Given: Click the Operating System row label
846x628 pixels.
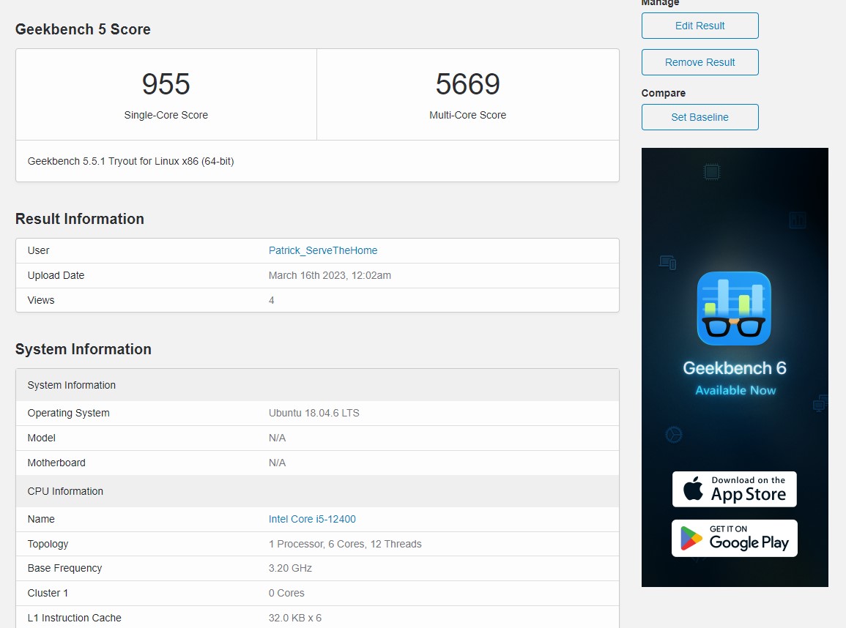Looking at the screenshot, I should pyautogui.click(x=69, y=414).
